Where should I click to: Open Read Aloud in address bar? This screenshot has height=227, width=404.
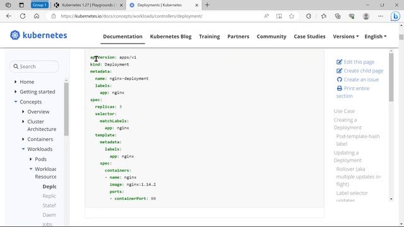click(x=266, y=16)
